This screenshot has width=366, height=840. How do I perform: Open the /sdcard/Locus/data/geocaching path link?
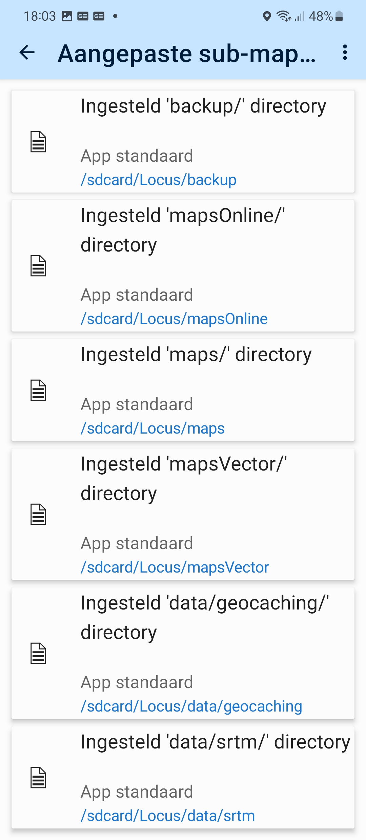pyautogui.click(x=191, y=706)
